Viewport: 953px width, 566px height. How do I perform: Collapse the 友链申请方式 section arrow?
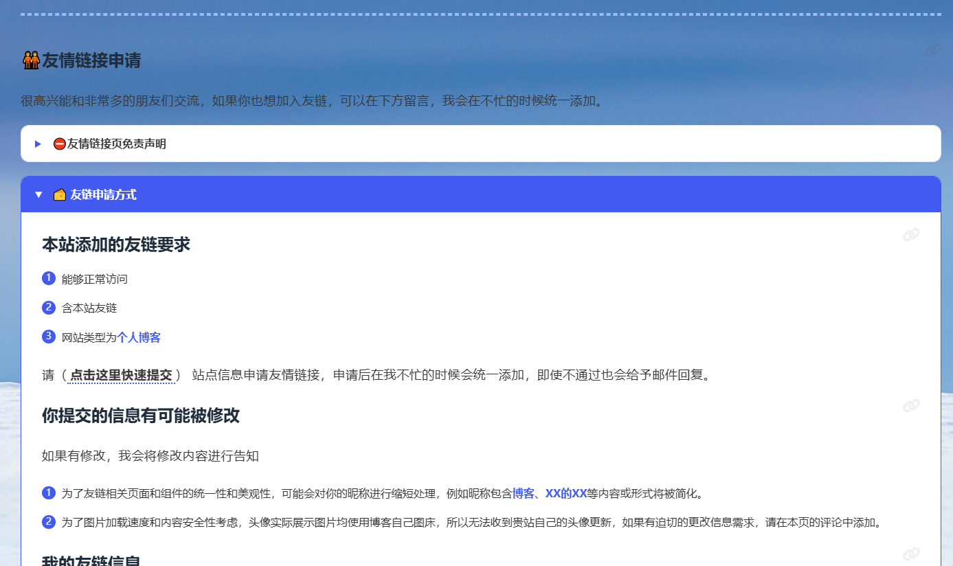coord(38,195)
